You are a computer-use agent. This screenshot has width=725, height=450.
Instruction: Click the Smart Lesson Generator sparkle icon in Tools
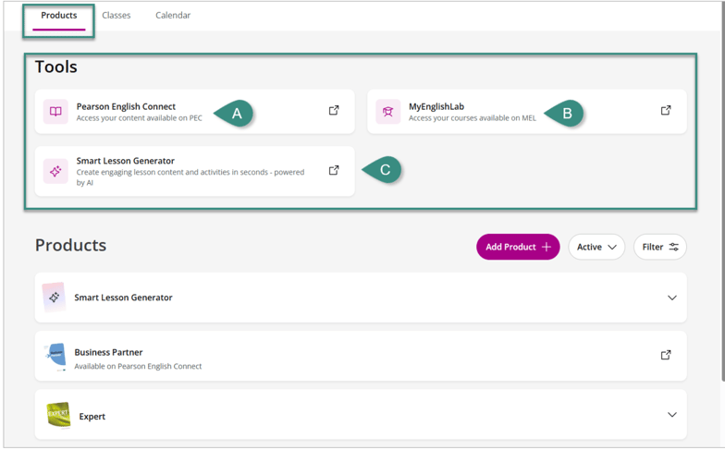coord(55,171)
